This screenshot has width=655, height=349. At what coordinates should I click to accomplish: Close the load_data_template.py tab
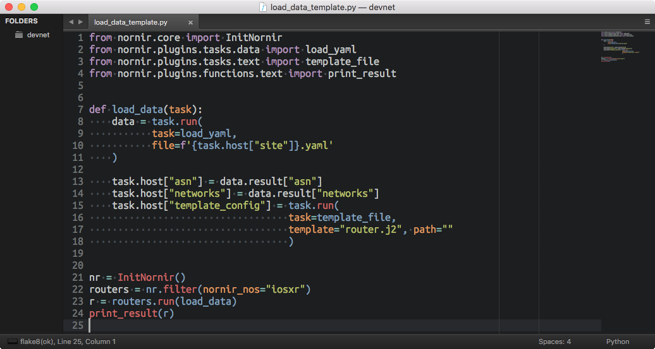[190, 23]
